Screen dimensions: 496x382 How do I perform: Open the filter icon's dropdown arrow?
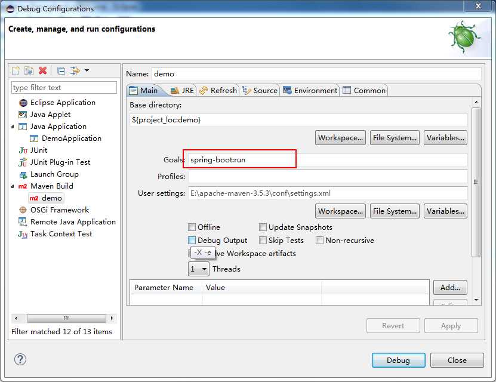(87, 70)
